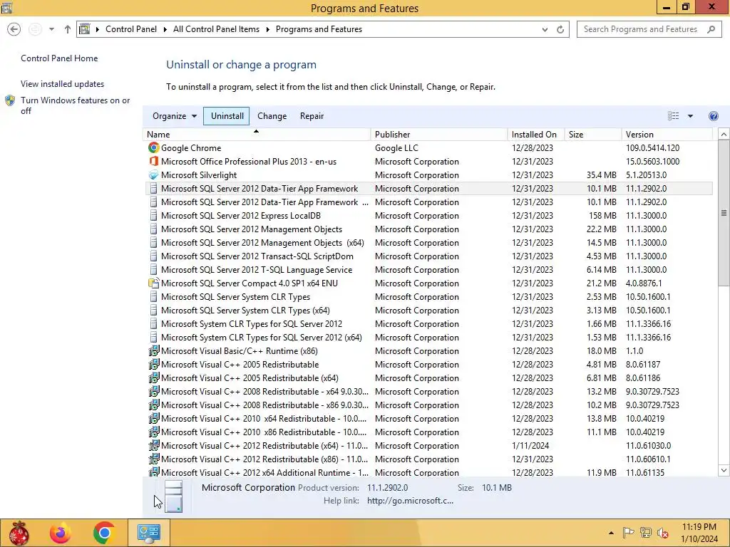Open Control Panel Home link
The height and width of the screenshot is (547, 730).
[59, 58]
